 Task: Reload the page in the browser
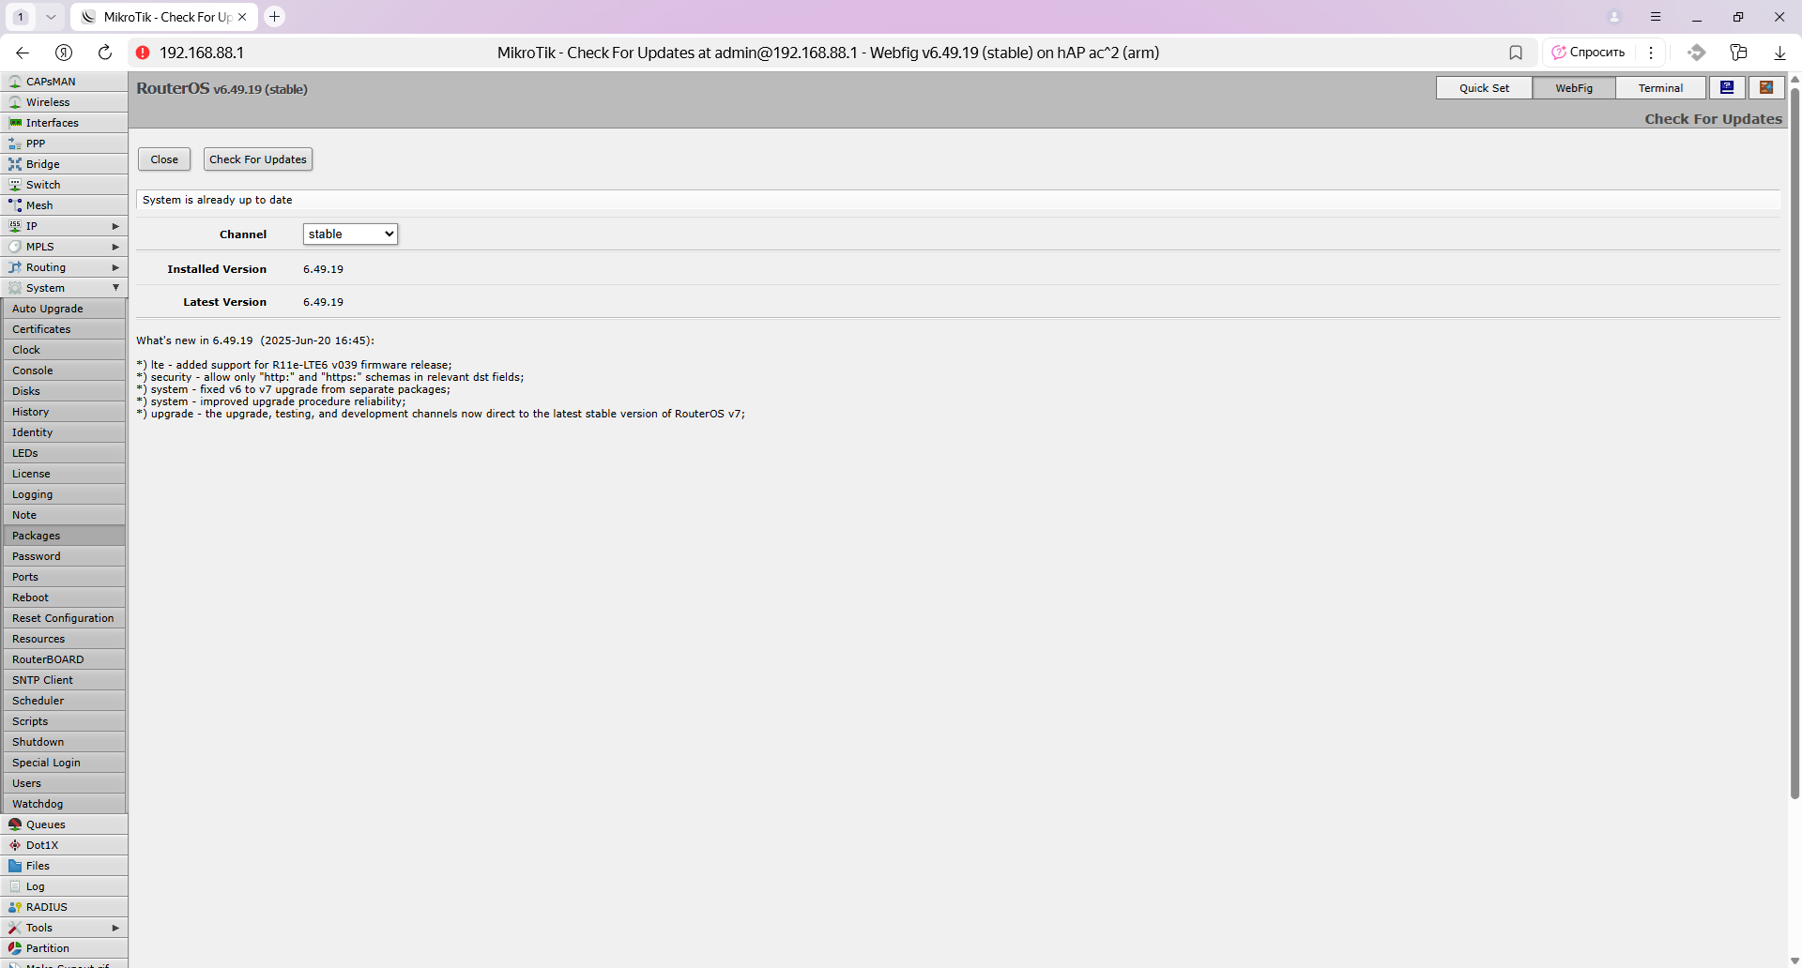[x=105, y=53]
